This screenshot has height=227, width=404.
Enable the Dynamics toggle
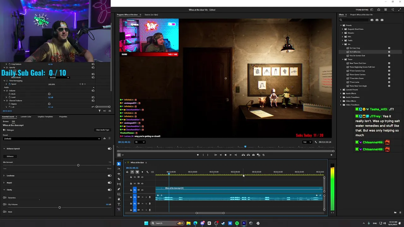coord(5,198)
